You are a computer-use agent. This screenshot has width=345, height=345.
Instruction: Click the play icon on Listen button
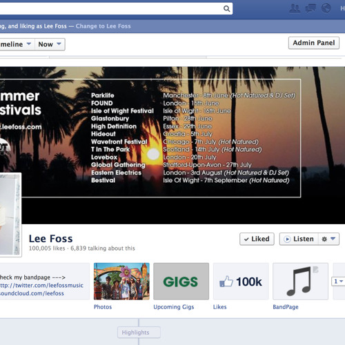(x=287, y=239)
